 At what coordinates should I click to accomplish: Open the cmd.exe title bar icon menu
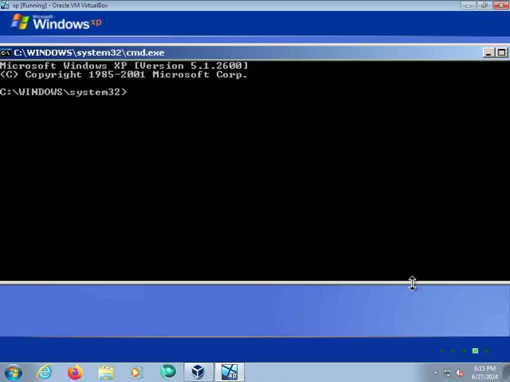point(5,53)
